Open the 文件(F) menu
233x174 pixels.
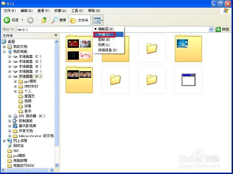(10, 11)
